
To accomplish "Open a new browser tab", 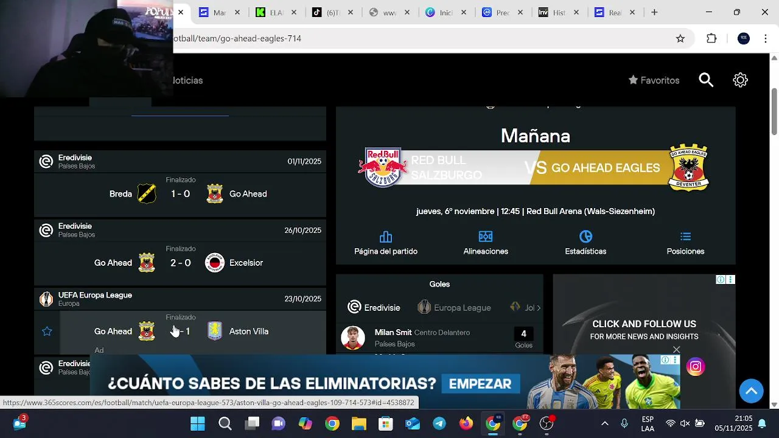I will pos(654,12).
